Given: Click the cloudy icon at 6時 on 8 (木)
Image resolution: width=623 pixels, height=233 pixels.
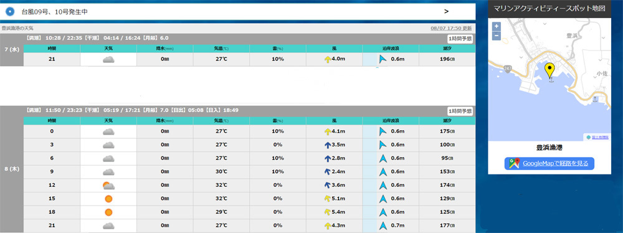Looking at the screenshot, I should pyautogui.click(x=108, y=159).
